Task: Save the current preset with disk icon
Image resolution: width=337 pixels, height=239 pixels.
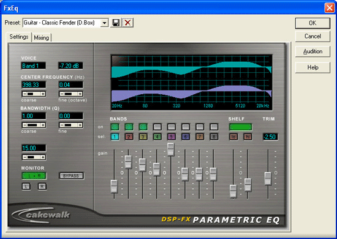Action: (116, 23)
